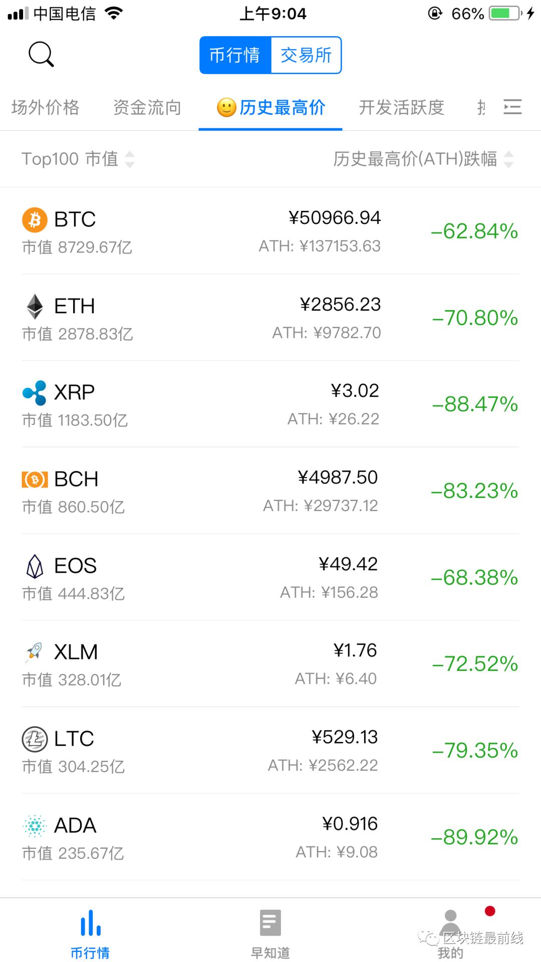
Task: Open the 资金流向 tab
Action: point(147,107)
